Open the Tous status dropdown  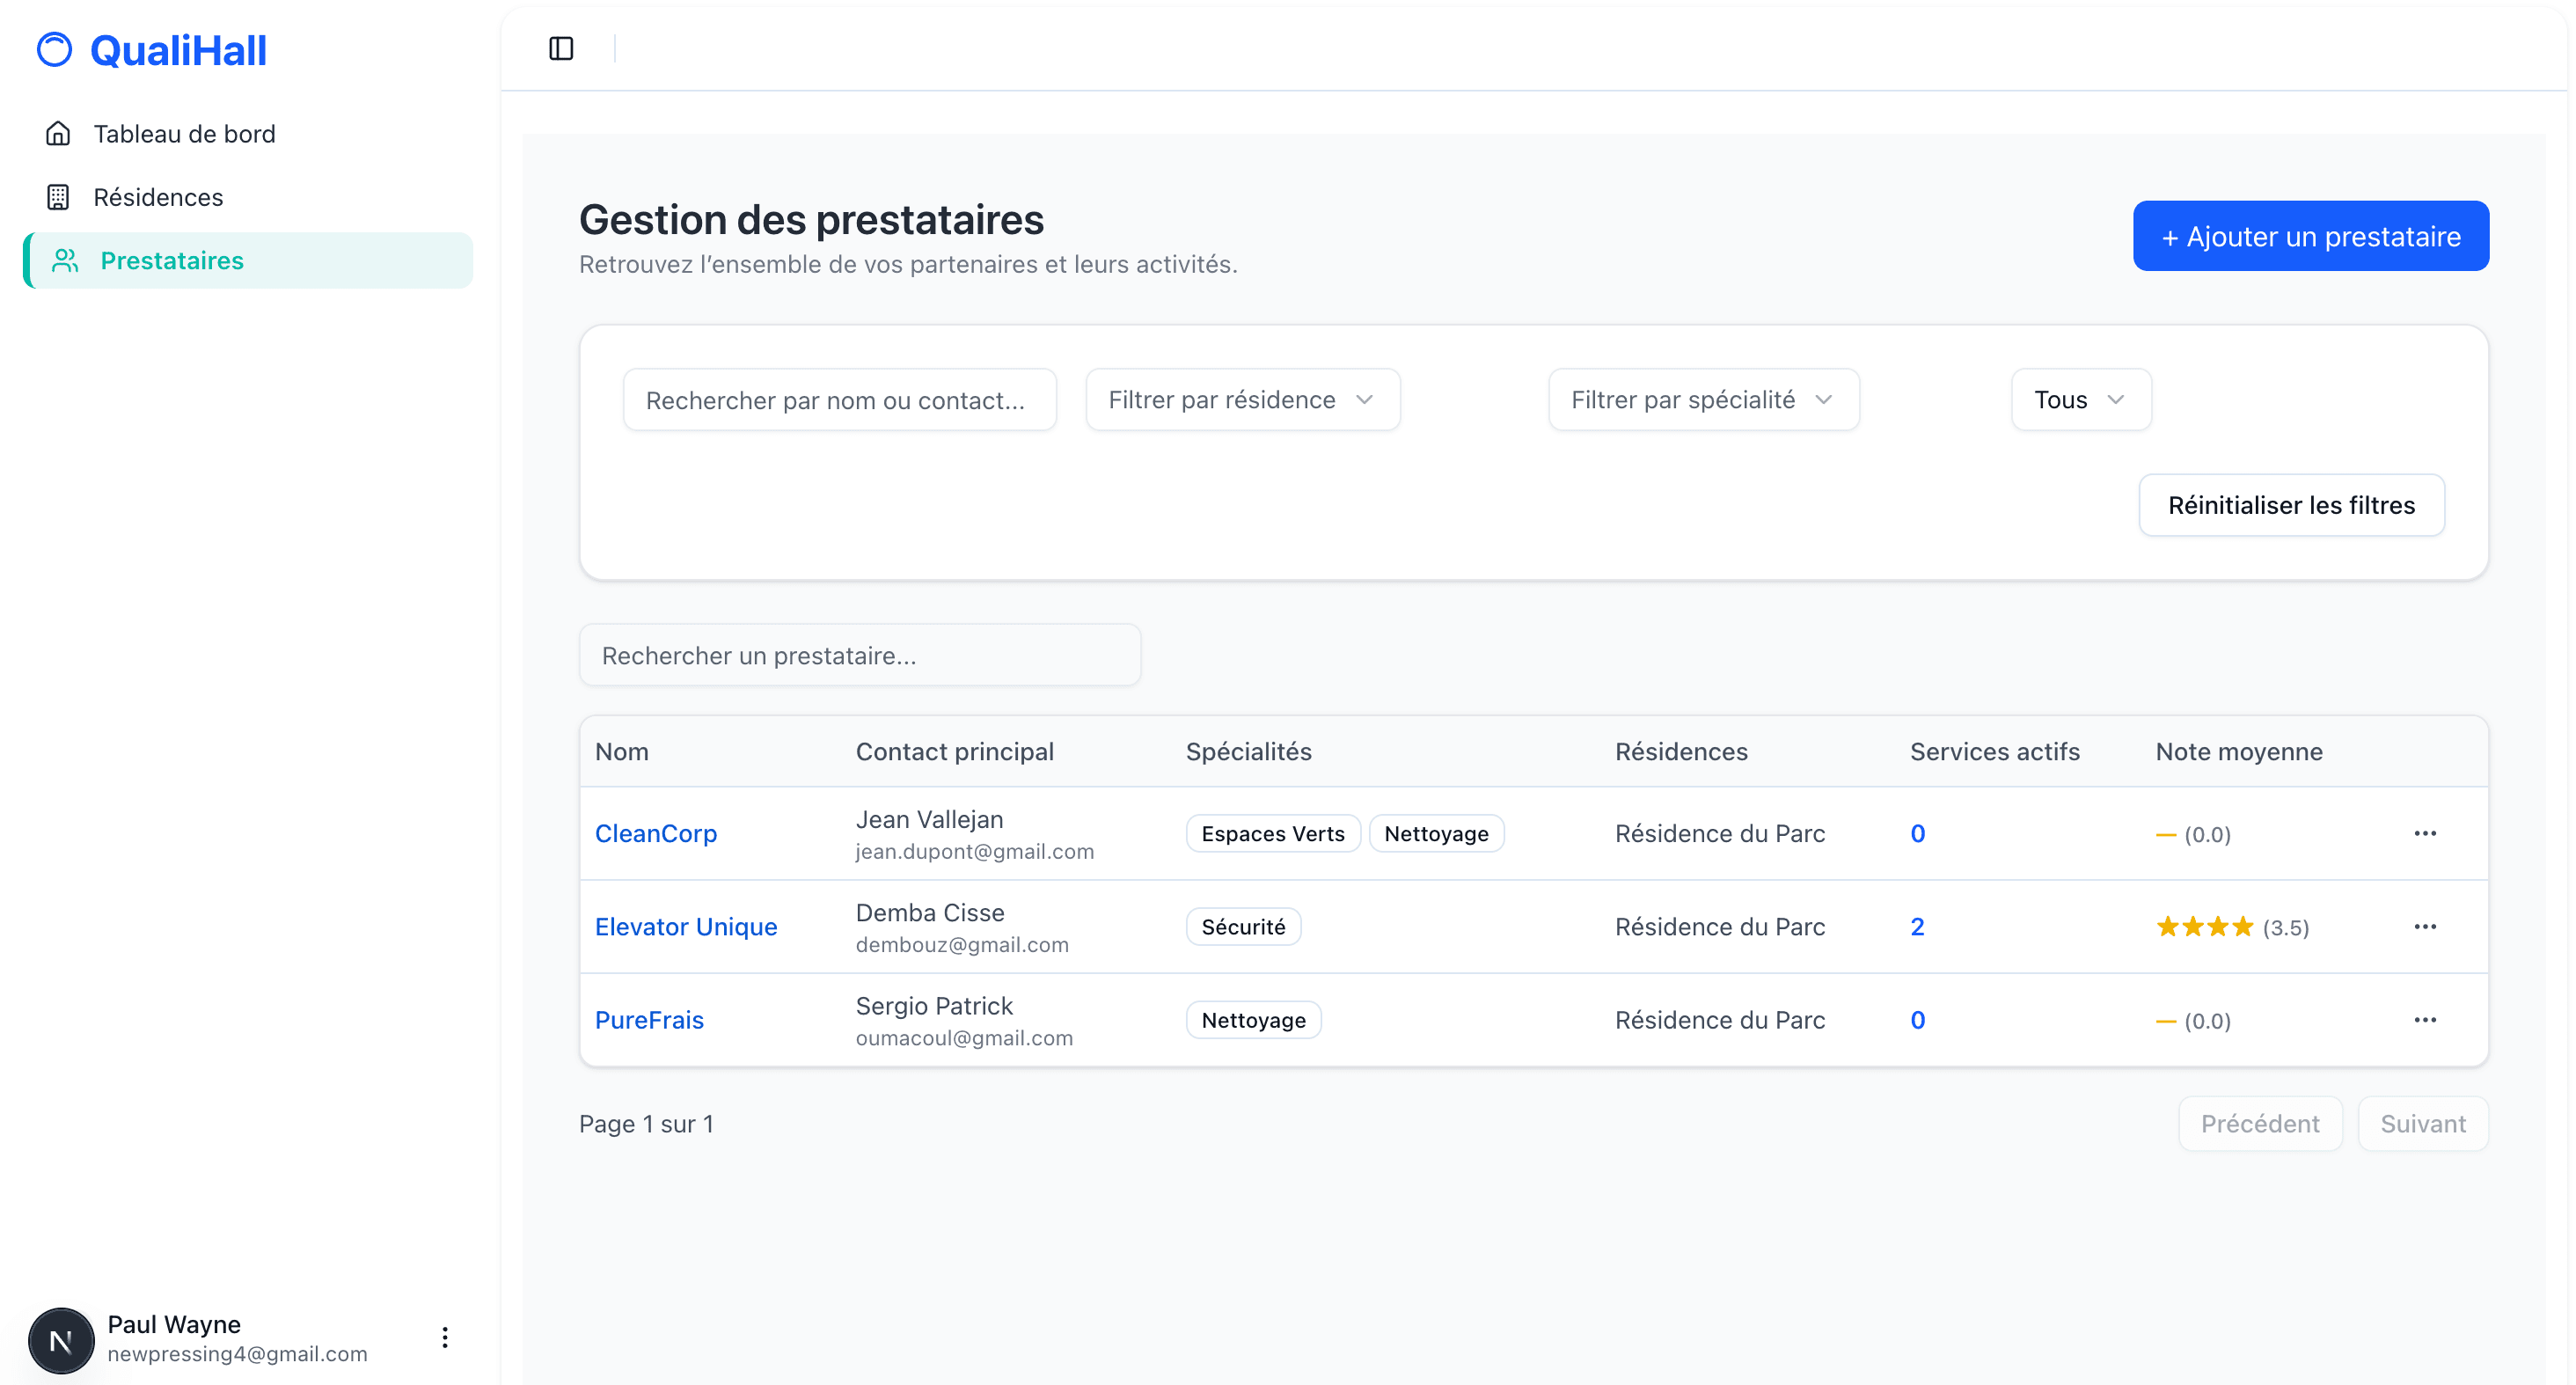tap(2080, 399)
